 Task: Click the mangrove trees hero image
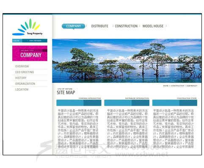pos(127,61)
